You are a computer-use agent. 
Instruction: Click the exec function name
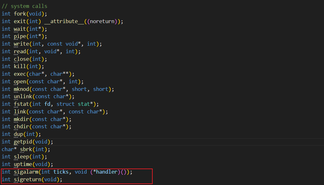pos(20,74)
